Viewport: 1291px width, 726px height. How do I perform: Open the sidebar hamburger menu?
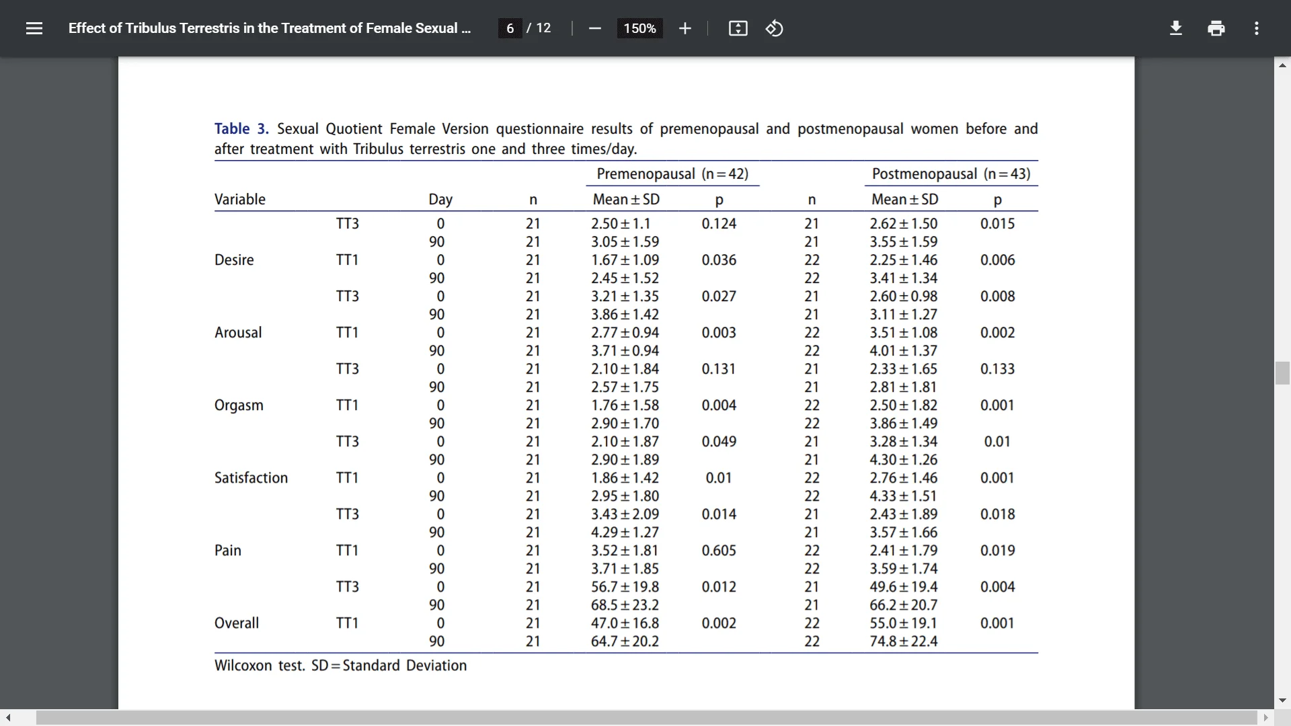[34, 28]
